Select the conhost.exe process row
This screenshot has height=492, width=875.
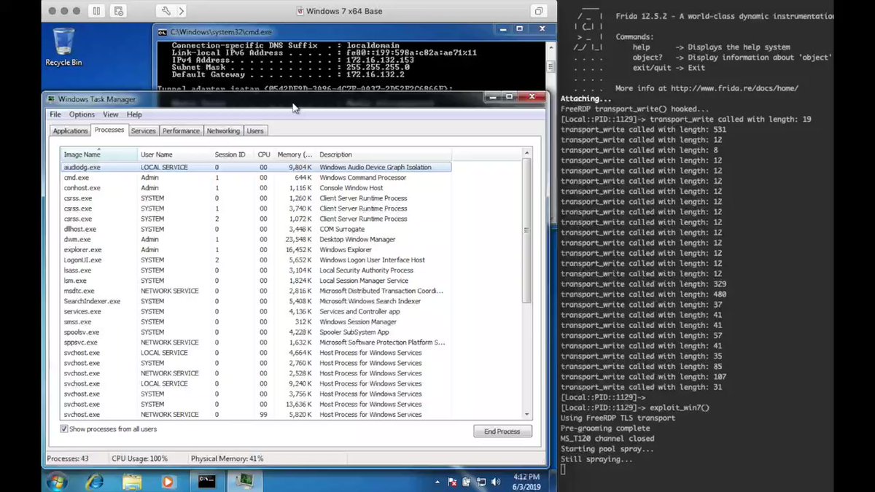(256, 187)
